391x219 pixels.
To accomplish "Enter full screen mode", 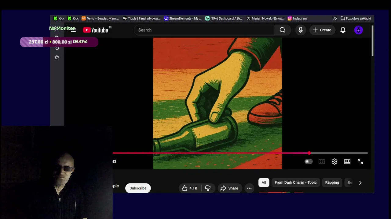I will click(360, 162).
